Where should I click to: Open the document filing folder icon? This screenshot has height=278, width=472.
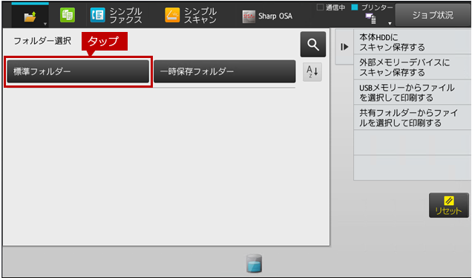pyautogui.click(x=30, y=16)
